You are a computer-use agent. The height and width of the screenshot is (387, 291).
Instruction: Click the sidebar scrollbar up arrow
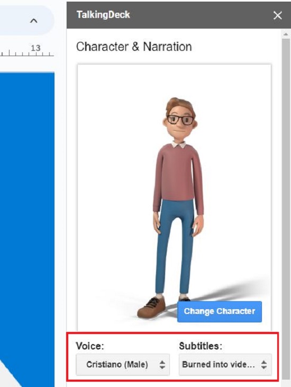pyautogui.click(x=286, y=34)
